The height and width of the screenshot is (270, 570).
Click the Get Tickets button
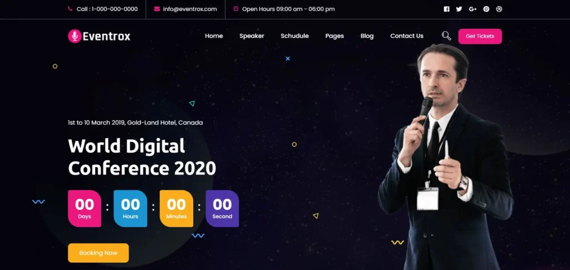[480, 36]
